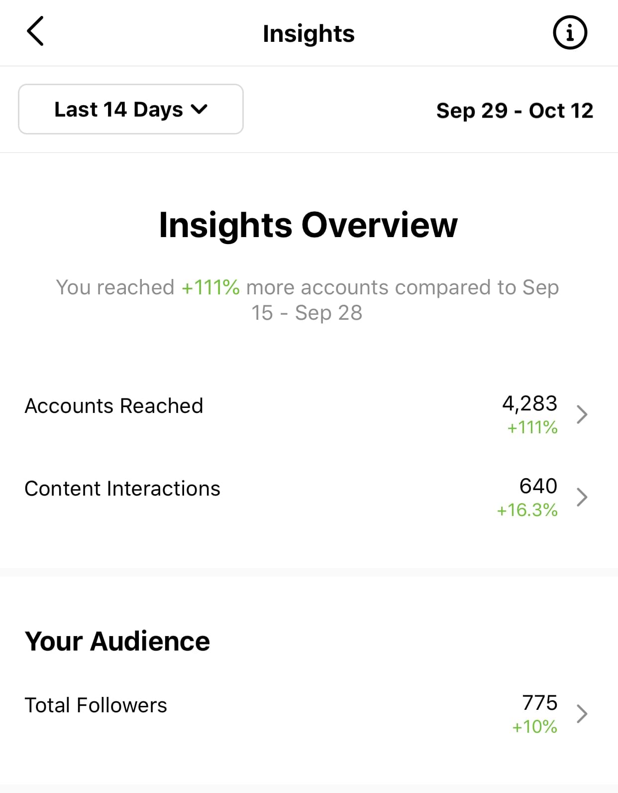Click the +16.3% interactions change
618x793 pixels.
[527, 510]
